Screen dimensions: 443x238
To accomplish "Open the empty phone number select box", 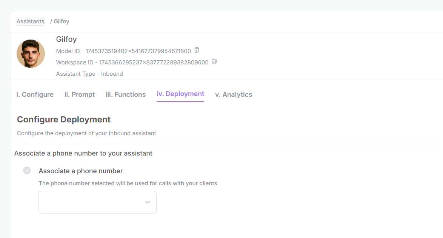I will (x=97, y=202).
